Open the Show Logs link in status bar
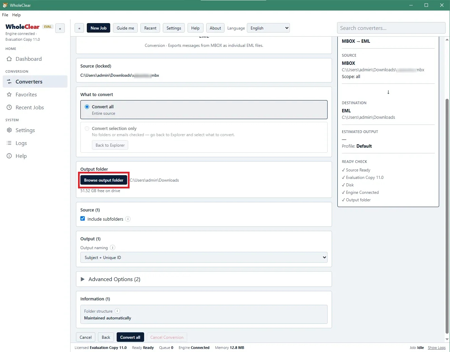450x352 pixels. click(x=437, y=348)
